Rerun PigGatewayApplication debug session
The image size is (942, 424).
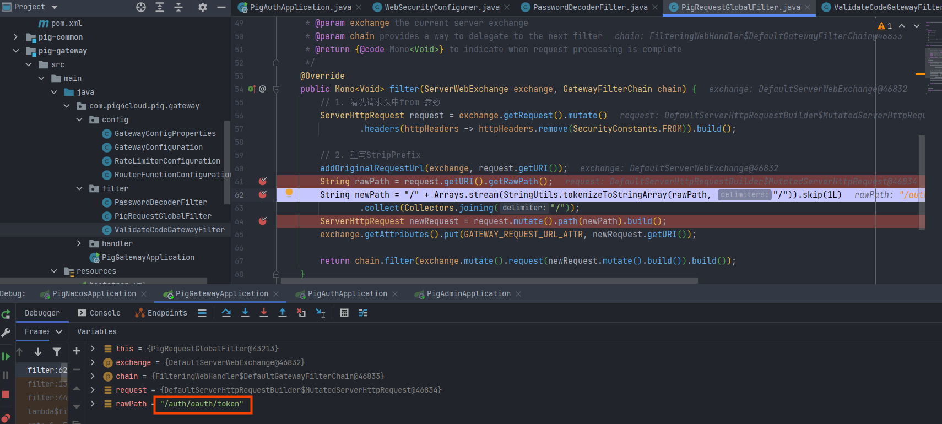6,314
